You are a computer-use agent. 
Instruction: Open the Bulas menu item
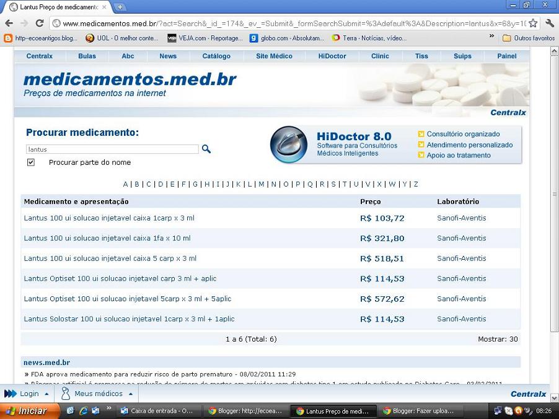[87, 56]
